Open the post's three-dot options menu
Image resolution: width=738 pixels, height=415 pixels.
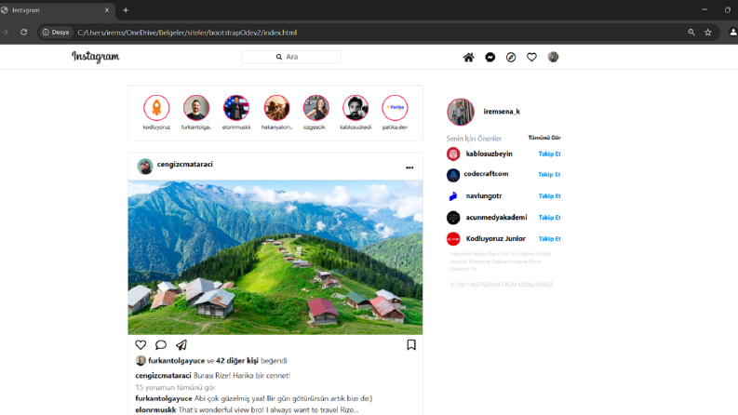pos(409,167)
